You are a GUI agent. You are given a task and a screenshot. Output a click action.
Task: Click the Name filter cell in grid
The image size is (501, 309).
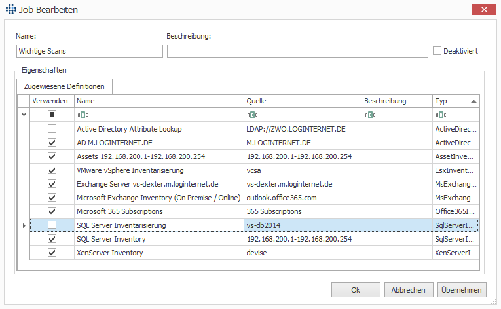point(158,115)
